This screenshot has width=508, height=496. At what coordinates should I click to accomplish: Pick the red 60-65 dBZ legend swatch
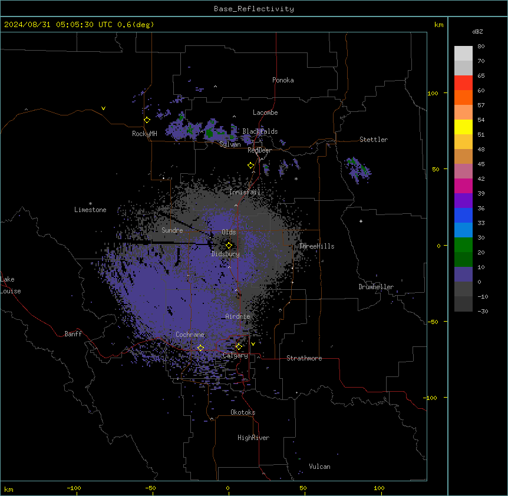point(463,83)
